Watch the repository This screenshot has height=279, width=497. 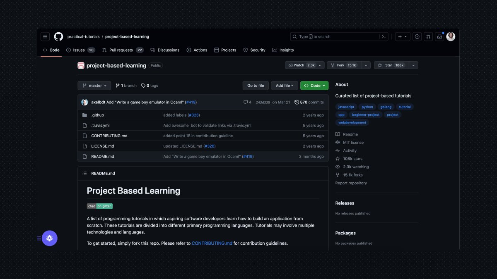click(x=302, y=65)
